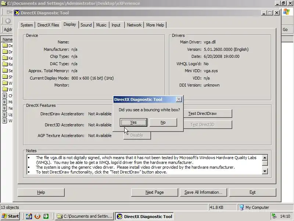
Task: Click Notes scrollbar down arrow
Action: (265, 171)
